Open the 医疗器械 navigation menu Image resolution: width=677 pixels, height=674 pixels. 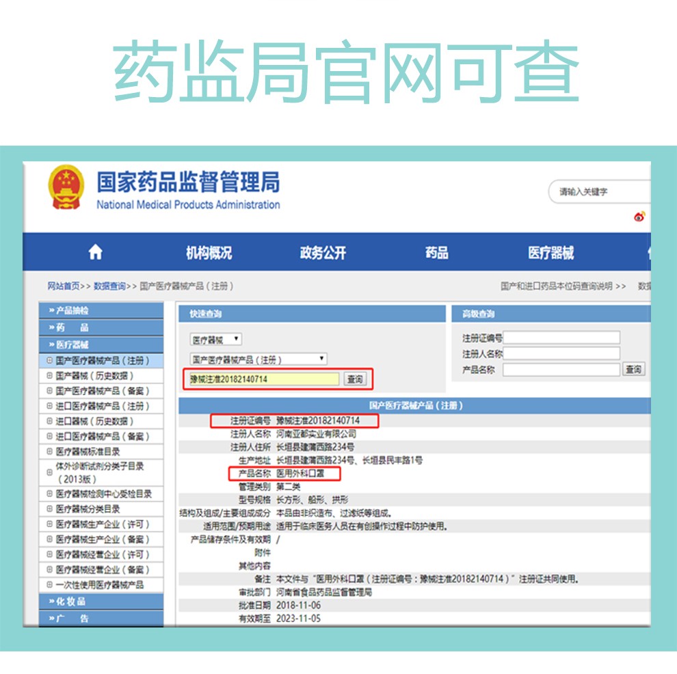[x=551, y=253]
